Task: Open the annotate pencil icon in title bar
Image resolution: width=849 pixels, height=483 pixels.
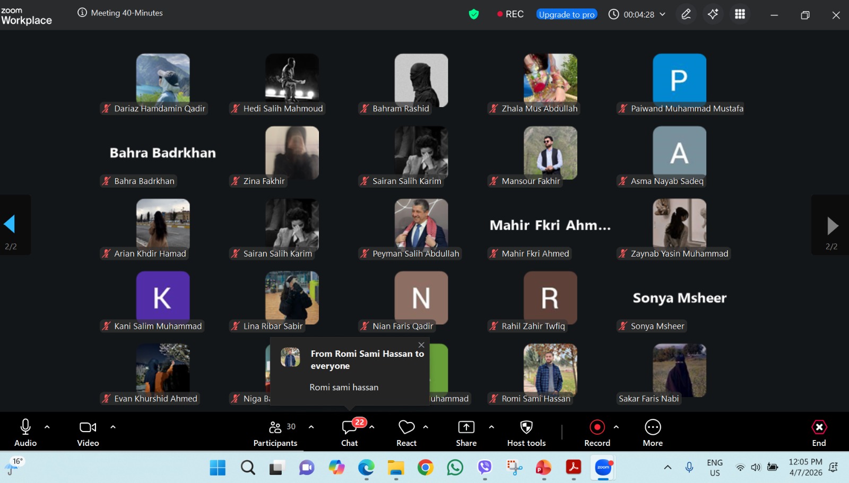Action: tap(686, 14)
